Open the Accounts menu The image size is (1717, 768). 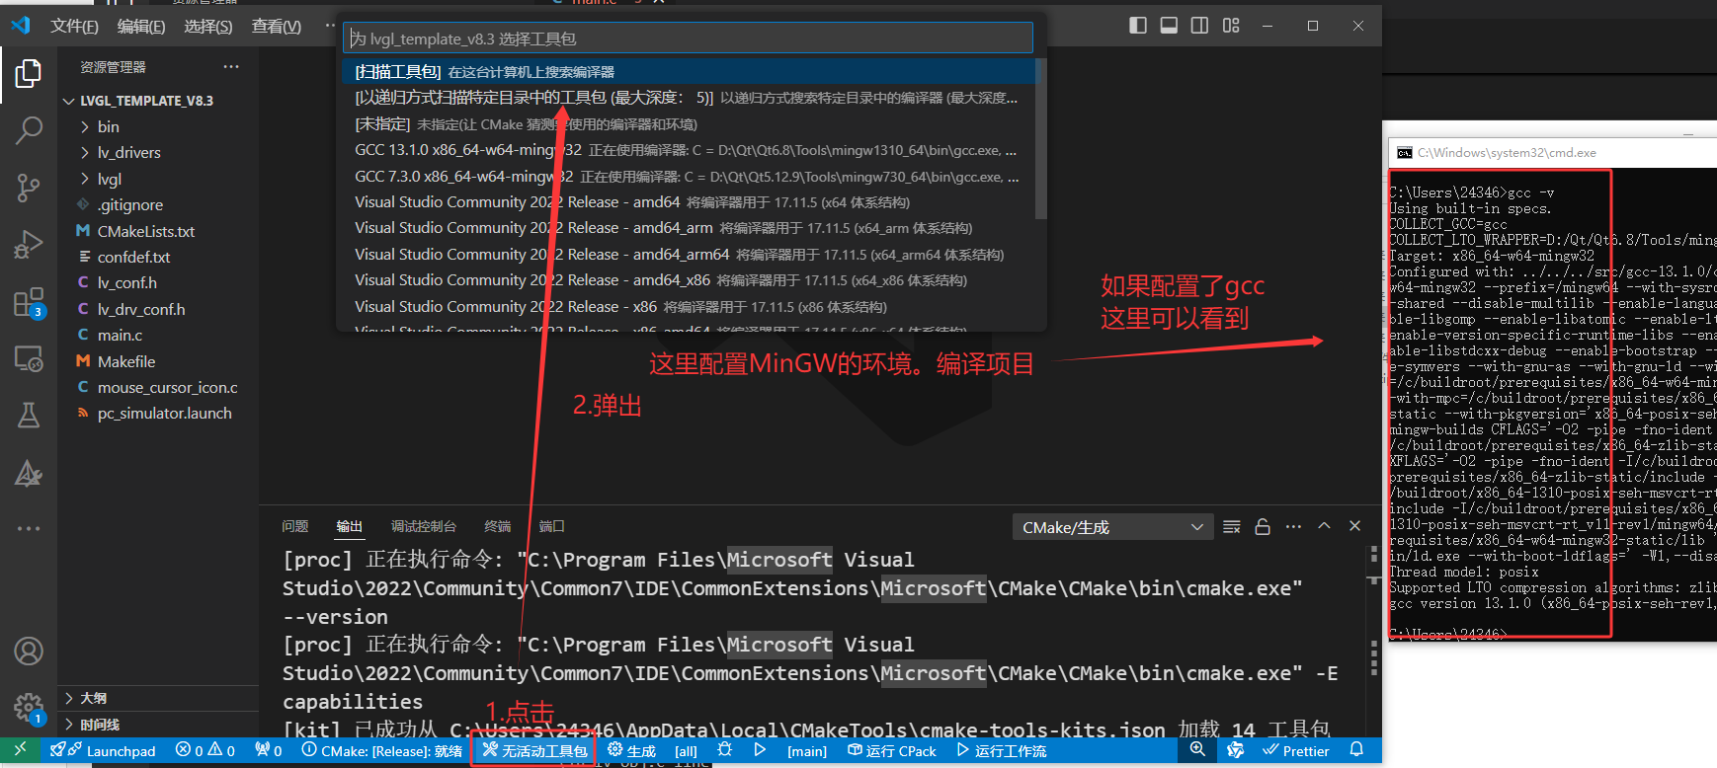[x=29, y=652]
